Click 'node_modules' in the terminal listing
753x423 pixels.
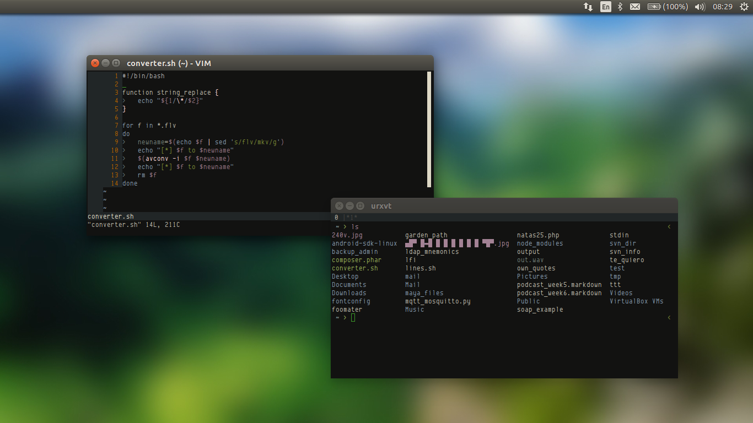[x=540, y=243]
